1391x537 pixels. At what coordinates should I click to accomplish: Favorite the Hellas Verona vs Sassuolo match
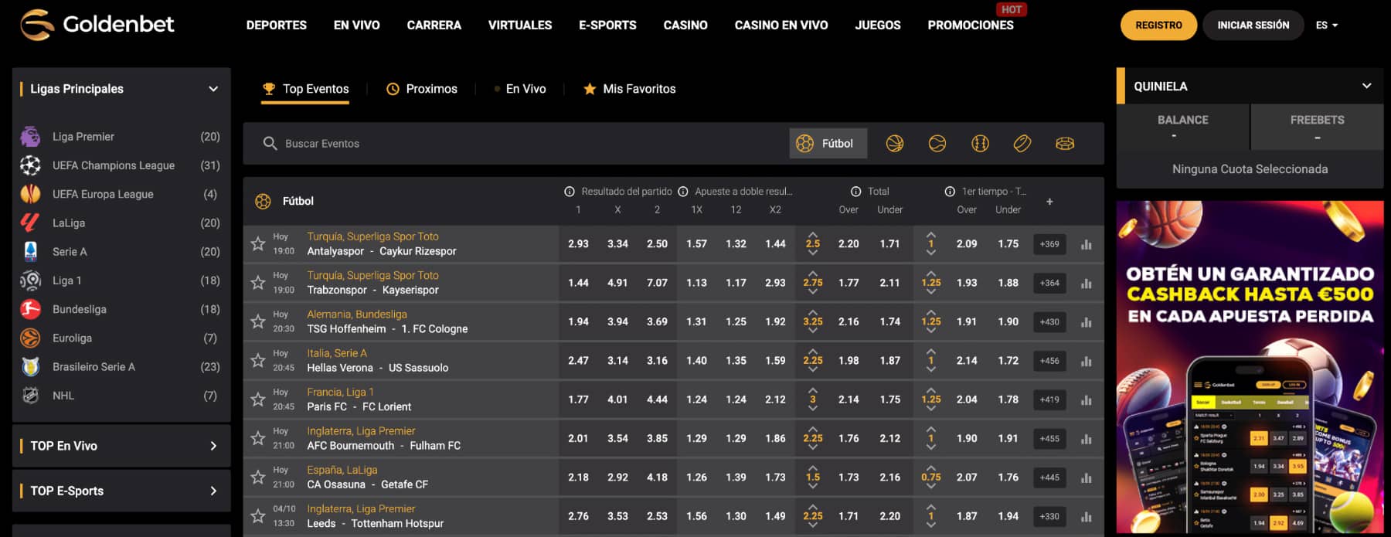[258, 361]
